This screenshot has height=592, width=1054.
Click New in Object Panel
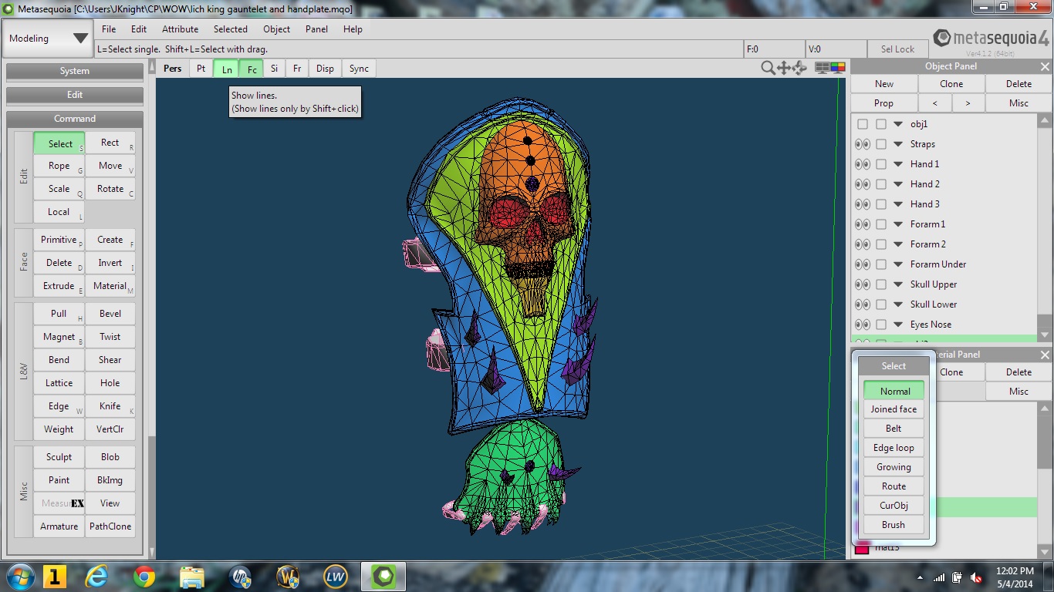tap(884, 84)
